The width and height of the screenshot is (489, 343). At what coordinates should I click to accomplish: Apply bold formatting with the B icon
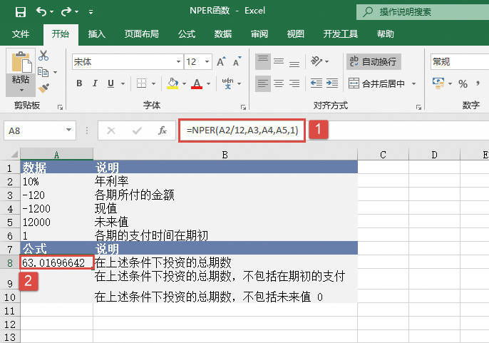click(x=79, y=84)
